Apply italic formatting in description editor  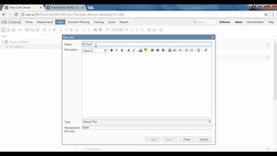(x=116, y=50)
